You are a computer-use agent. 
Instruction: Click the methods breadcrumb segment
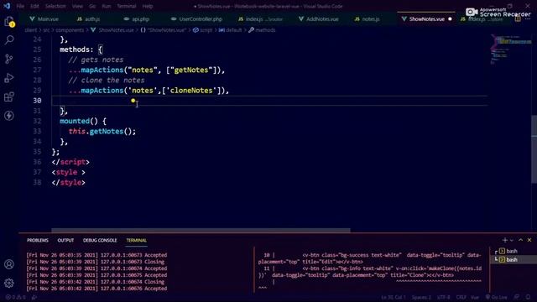point(265,30)
